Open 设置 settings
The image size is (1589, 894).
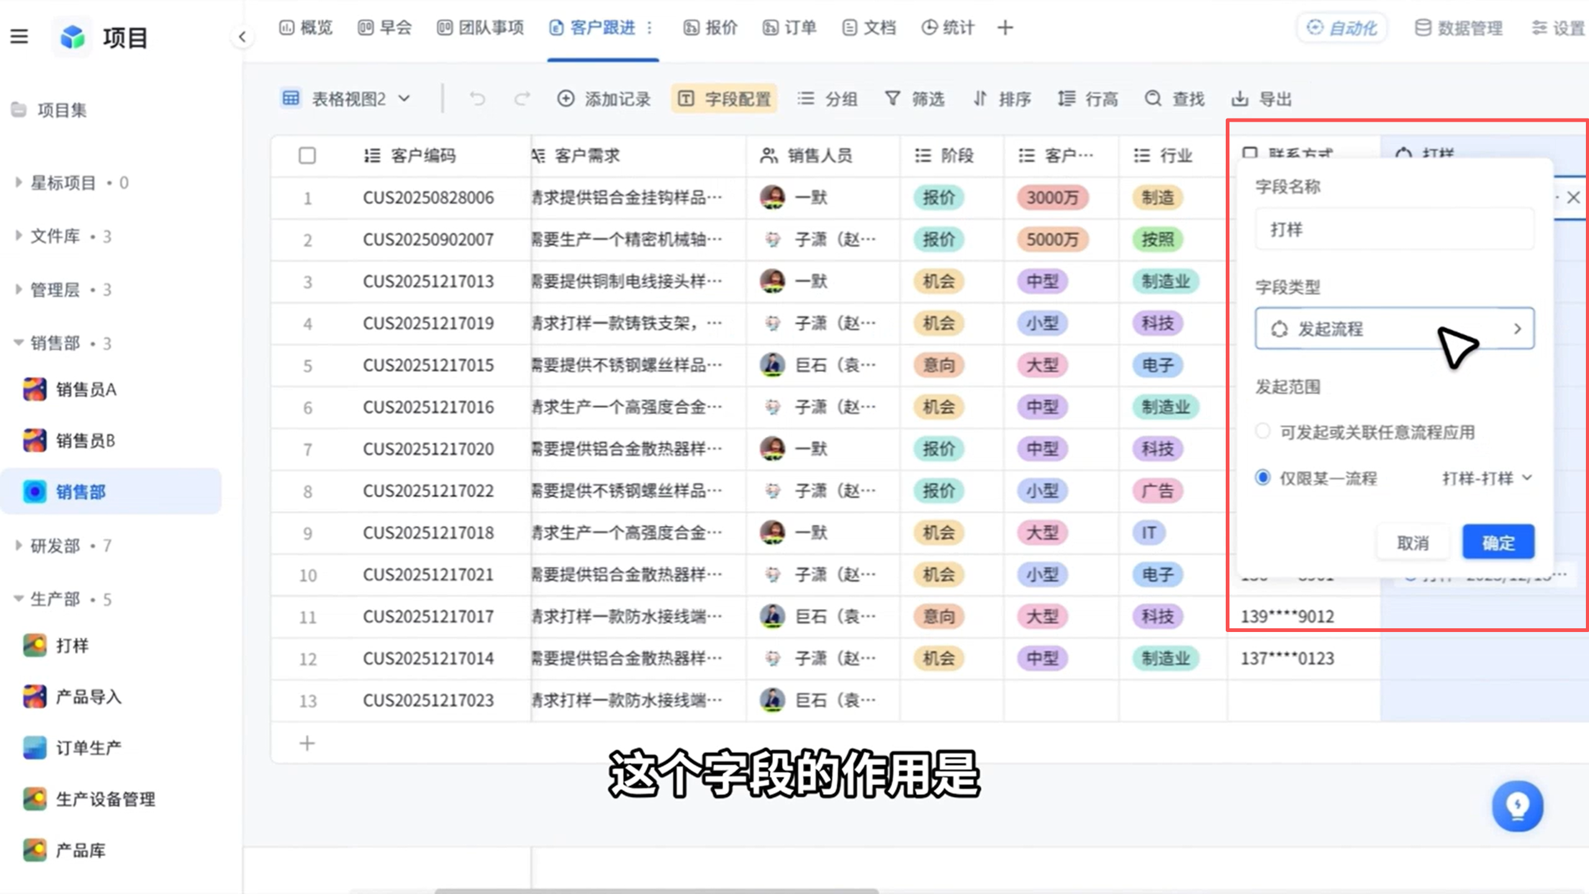[1559, 28]
